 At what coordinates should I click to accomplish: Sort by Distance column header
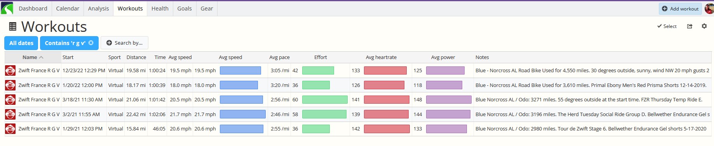(136, 57)
